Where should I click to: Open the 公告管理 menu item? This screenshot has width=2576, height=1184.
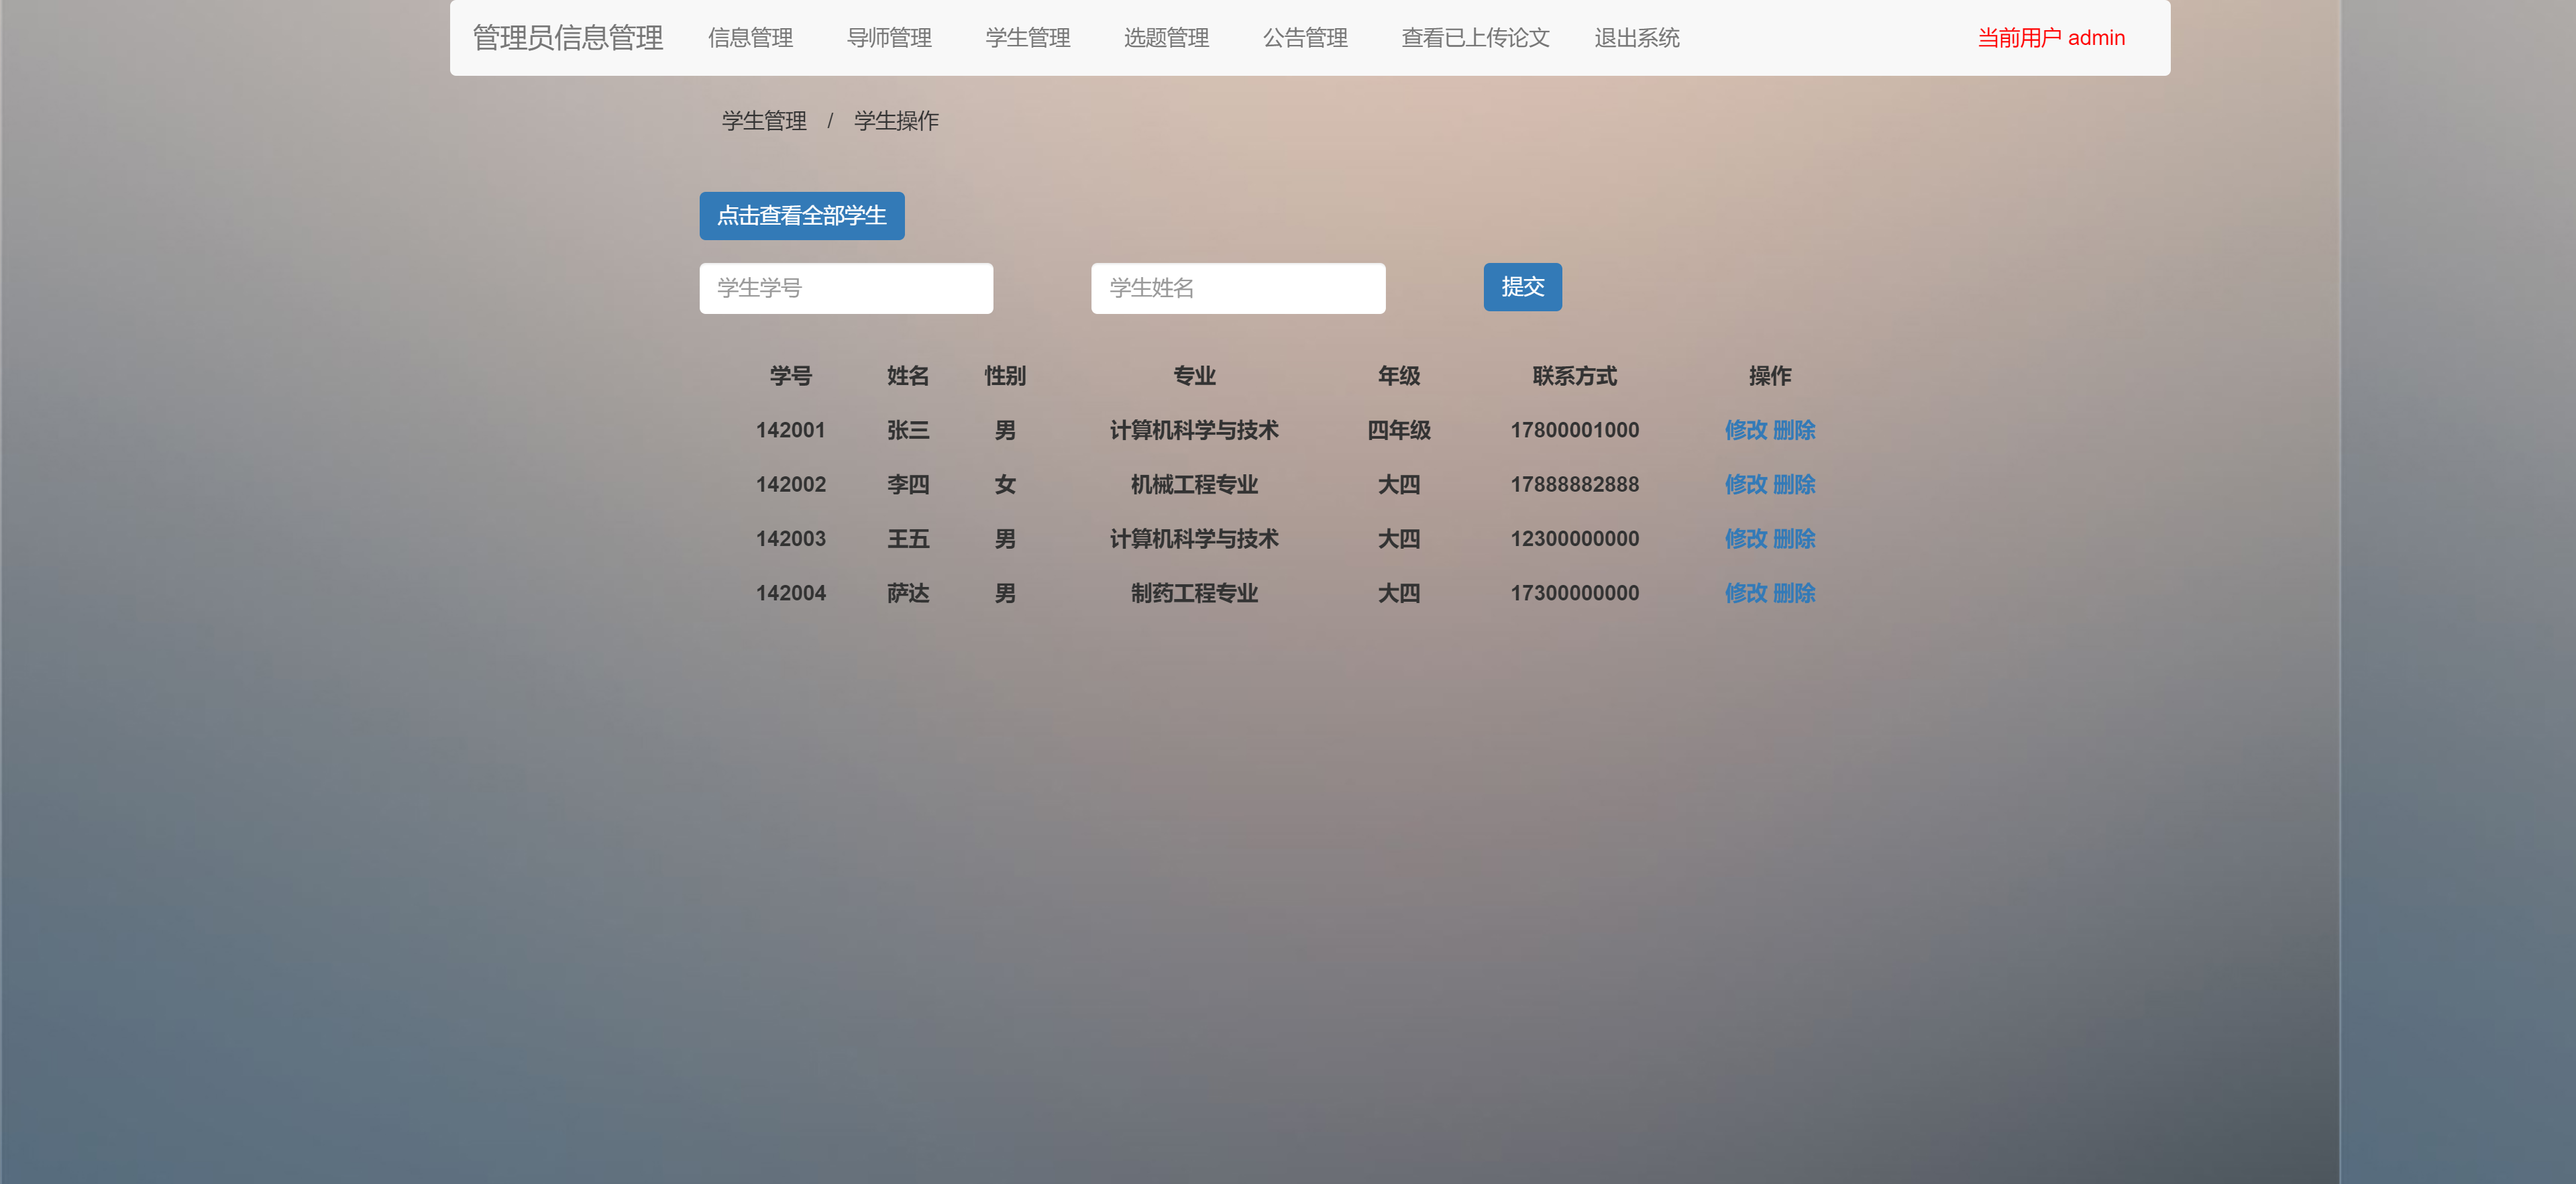pyautogui.click(x=1305, y=38)
